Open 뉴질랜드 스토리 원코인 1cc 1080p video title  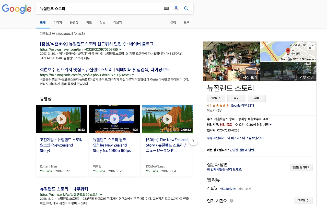click(x=112, y=145)
